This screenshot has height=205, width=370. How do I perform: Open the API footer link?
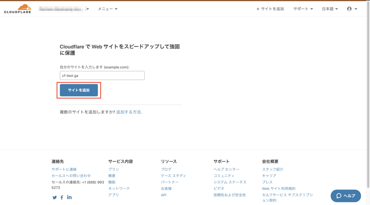pos(164,195)
